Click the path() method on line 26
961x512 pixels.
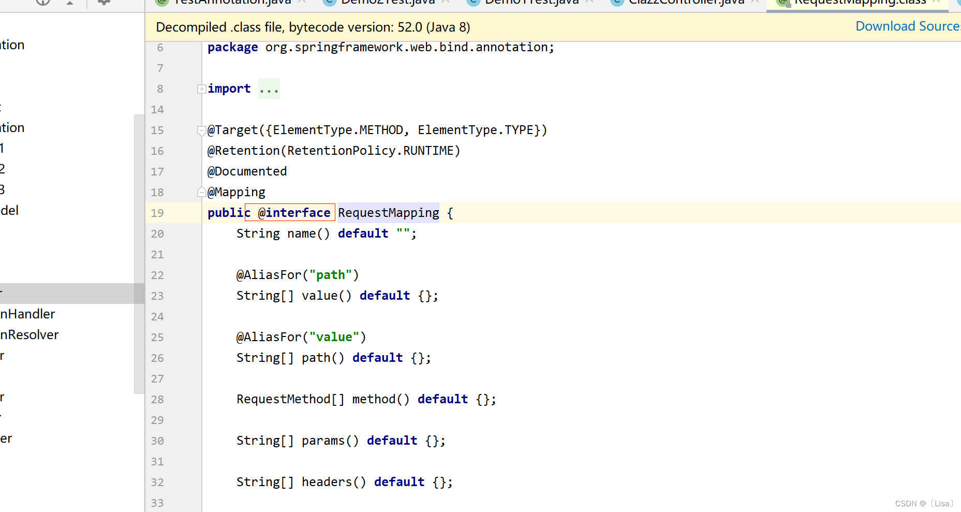pos(323,358)
